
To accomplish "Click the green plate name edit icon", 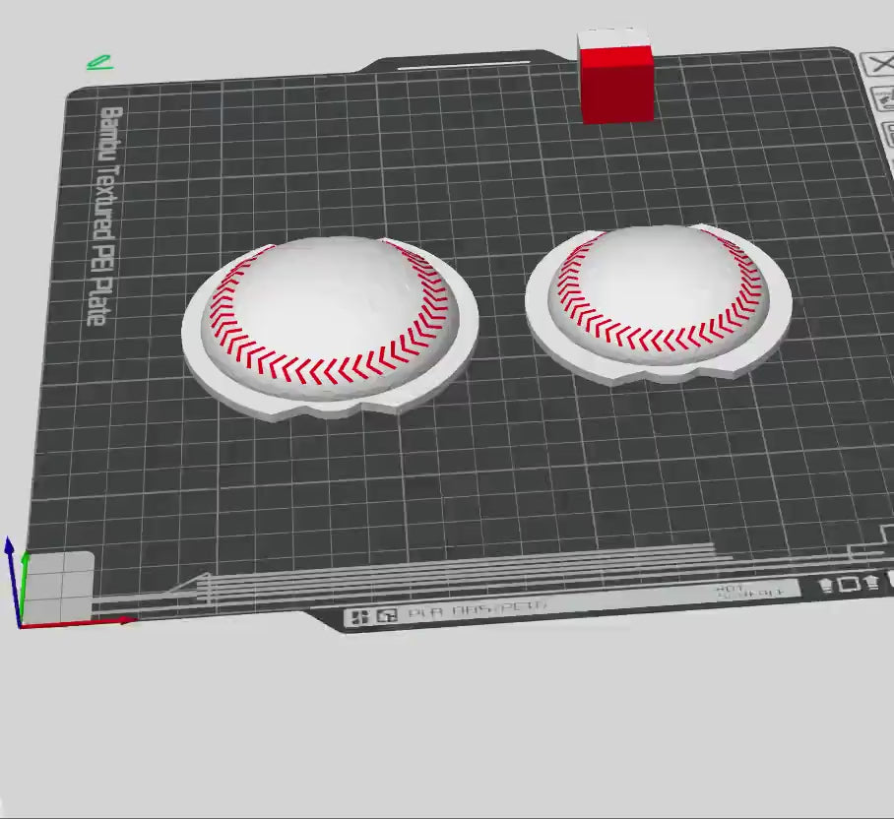I will pyautogui.click(x=98, y=63).
